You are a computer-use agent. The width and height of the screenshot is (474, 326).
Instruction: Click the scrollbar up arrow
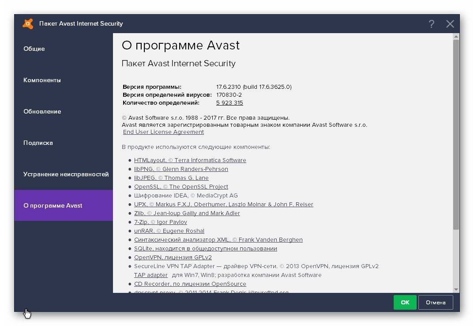[456, 37]
